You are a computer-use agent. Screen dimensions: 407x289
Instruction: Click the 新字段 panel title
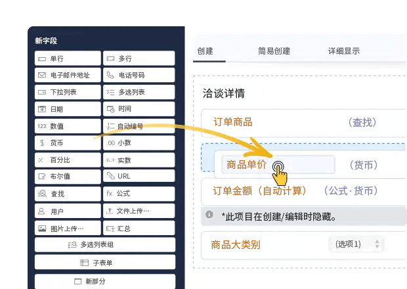46,41
